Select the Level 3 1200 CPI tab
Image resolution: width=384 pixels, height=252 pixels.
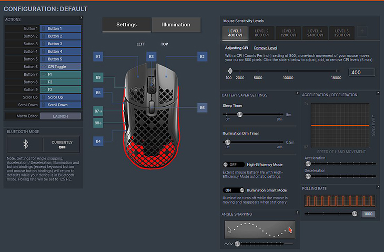click(288, 33)
